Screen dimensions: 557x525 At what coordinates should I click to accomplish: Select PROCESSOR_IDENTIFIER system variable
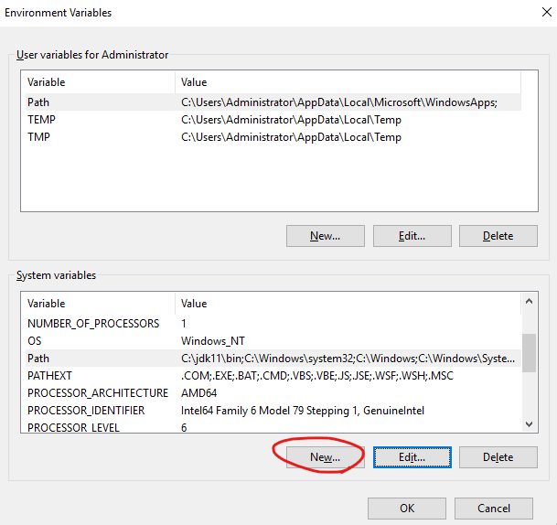point(273,411)
